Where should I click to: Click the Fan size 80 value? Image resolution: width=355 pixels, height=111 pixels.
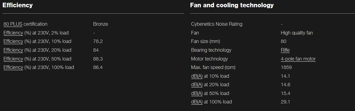284,41
